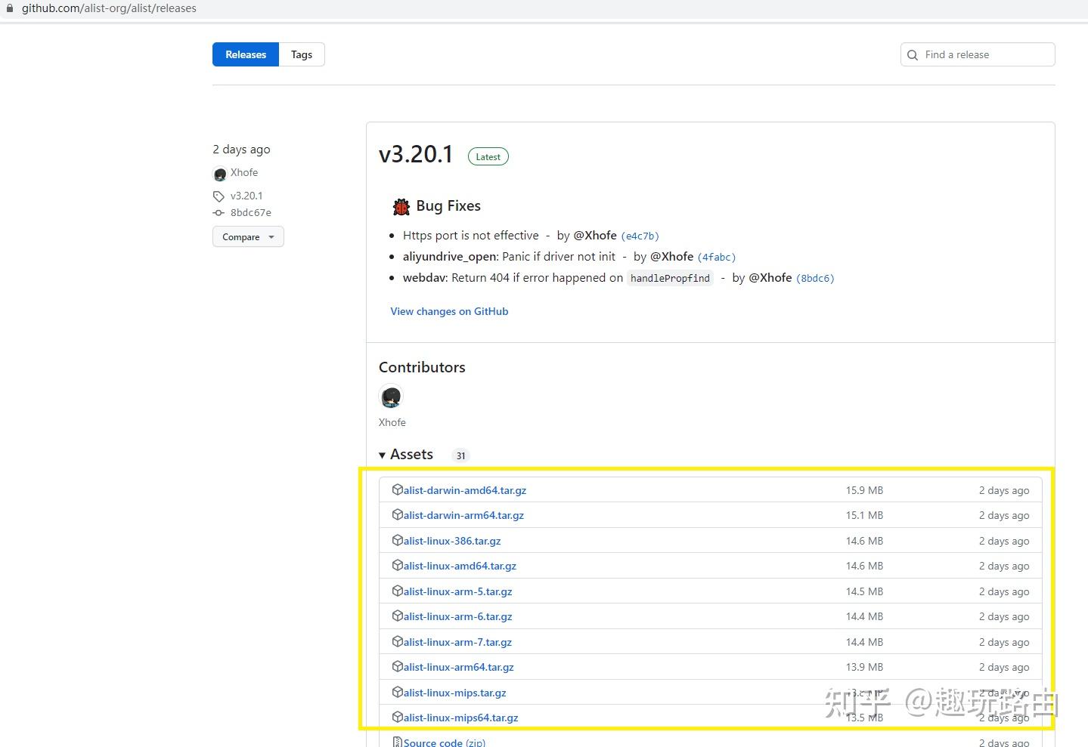The image size is (1088, 747).
Task: Open the Xhofe author link in sidebar
Action: pyautogui.click(x=244, y=173)
